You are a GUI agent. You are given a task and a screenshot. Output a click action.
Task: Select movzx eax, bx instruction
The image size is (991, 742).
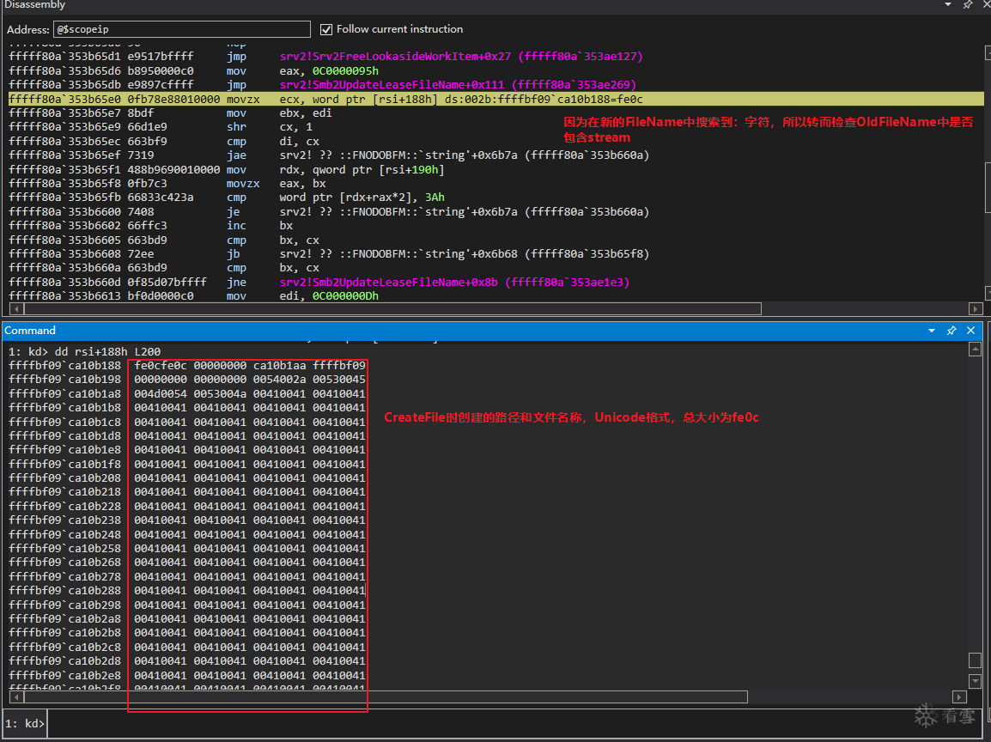pyautogui.click(x=167, y=184)
